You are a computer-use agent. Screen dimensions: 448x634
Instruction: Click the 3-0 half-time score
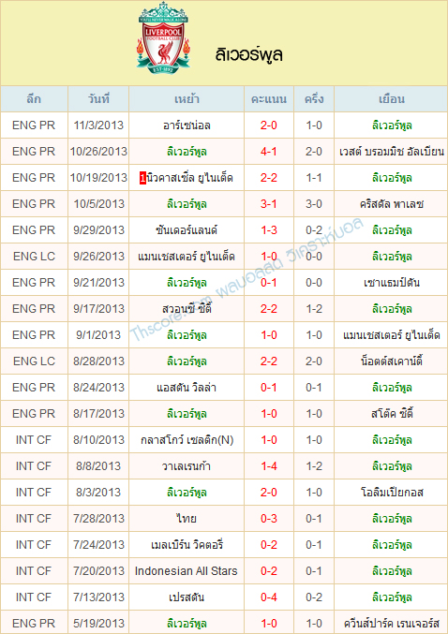314,204
